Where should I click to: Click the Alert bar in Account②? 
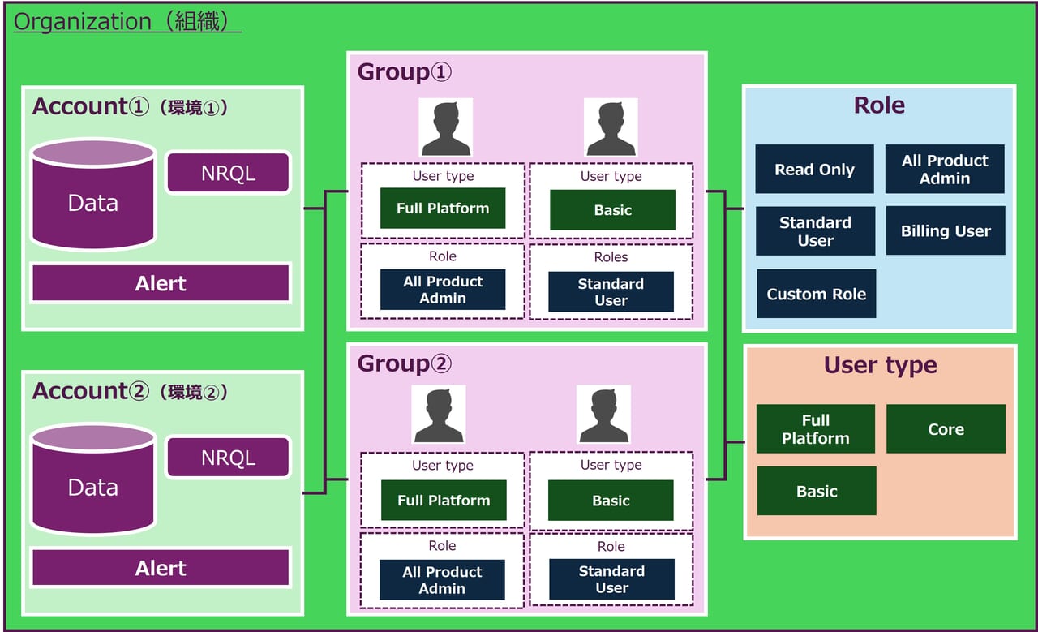coord(161,568)
